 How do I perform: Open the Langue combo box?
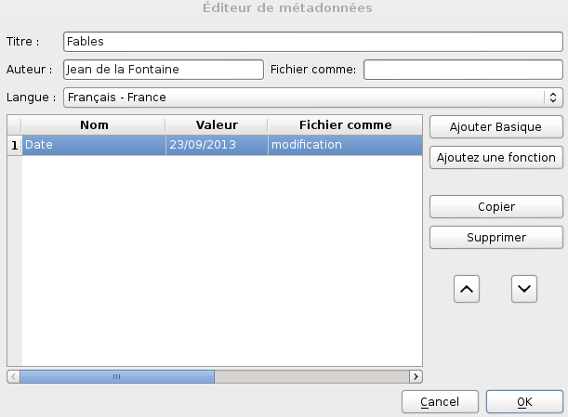[313, 98]
